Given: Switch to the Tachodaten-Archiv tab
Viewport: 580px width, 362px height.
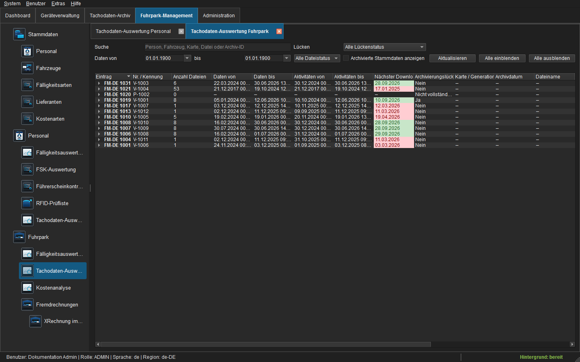Looking at the screenshot, I should (x=110, y=16).
